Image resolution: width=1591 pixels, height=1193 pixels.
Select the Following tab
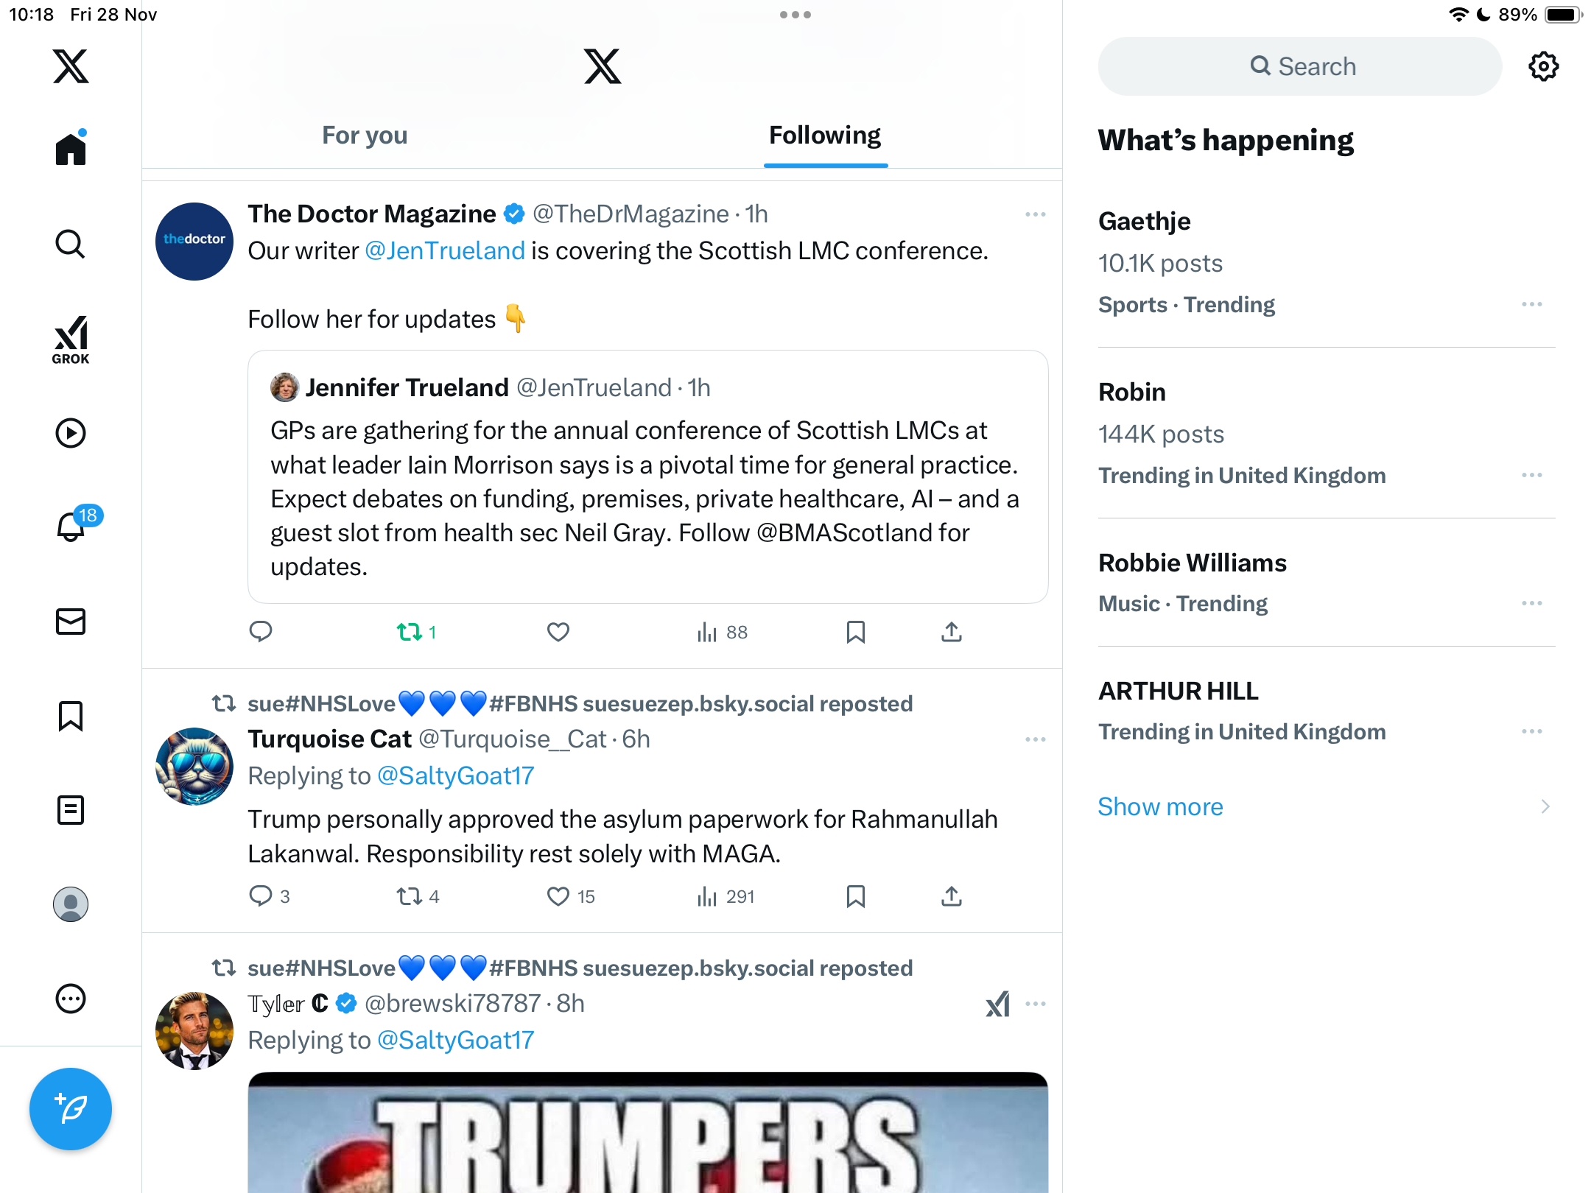pyautogui.click(x=825, y=136)
